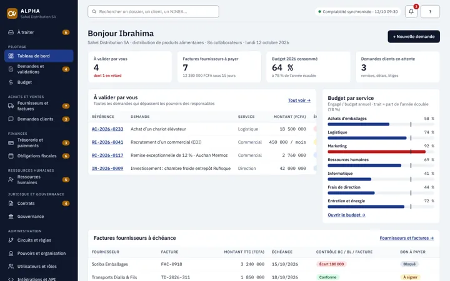The image size is (450, 281).
Task: Click the Comptabilité synchronisée status pill
Action: tap(358, 12)
